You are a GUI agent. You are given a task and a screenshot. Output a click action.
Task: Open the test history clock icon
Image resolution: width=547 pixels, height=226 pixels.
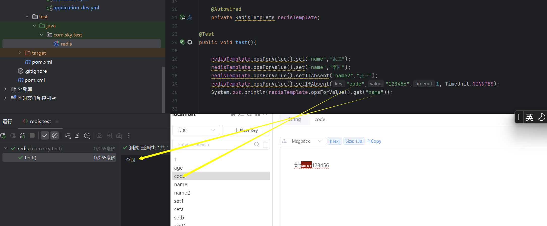click(87, 136)
